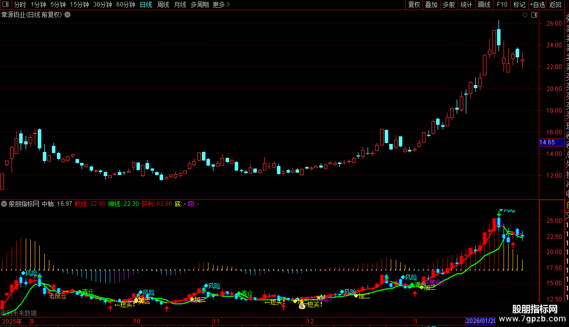Viewport: 569px width, 327px height.
Task: Open the 多周期 multi-period view
Action: point(199,5)
